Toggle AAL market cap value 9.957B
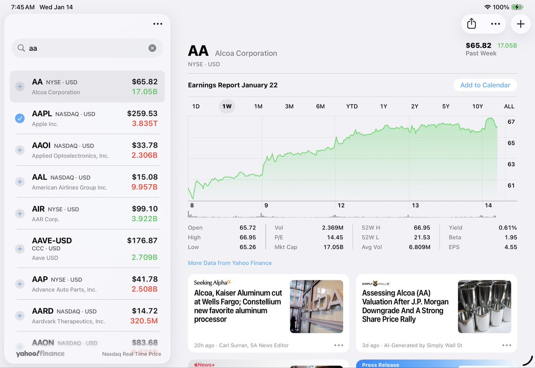535x368 pixels. [144, 187]
